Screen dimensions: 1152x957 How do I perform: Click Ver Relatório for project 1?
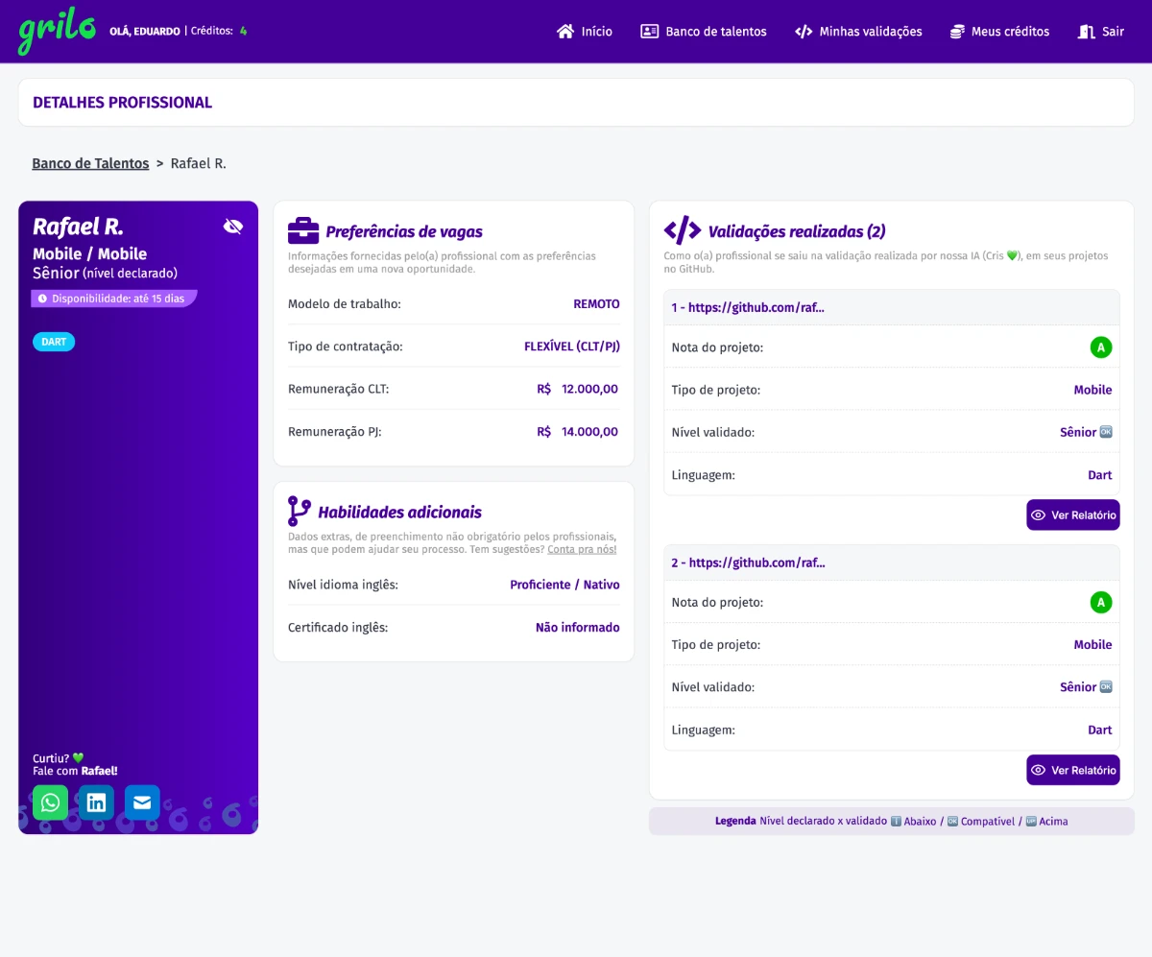(x=1072, y=515)
